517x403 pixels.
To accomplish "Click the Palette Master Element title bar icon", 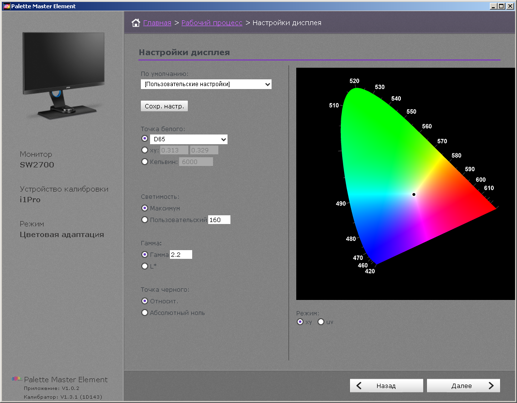I will coord(6,6).
